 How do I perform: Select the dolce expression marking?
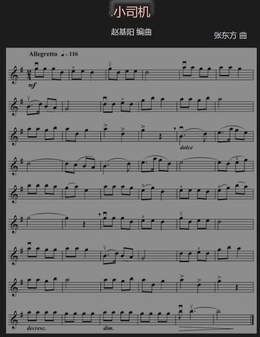point(187,147)
